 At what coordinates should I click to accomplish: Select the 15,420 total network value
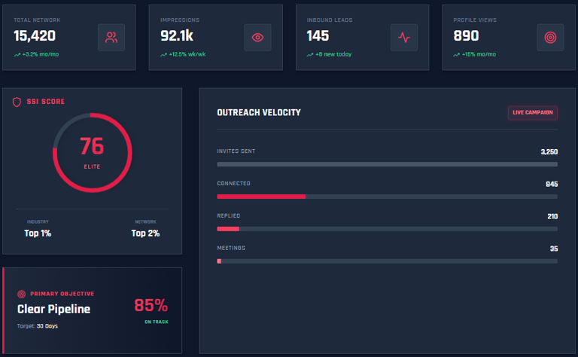pyautogui.click(x=35, y=35)
